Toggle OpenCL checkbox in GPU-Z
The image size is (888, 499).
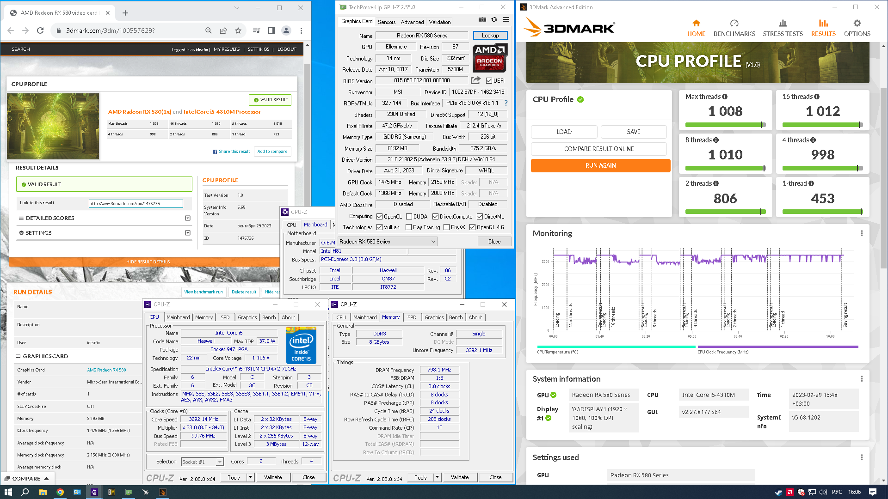coord(379,217)
